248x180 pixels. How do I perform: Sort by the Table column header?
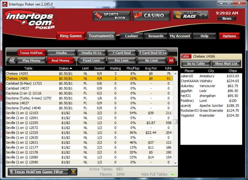pyautogui.click(x=28, y=69)
